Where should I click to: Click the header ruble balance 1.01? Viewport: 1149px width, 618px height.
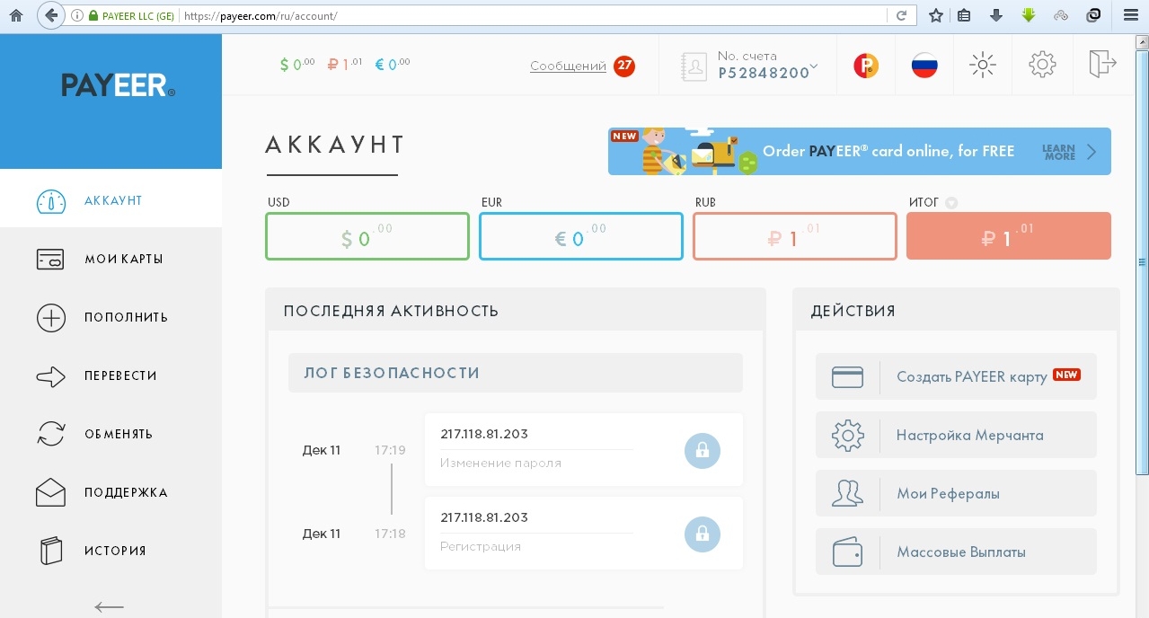point(345,64)
